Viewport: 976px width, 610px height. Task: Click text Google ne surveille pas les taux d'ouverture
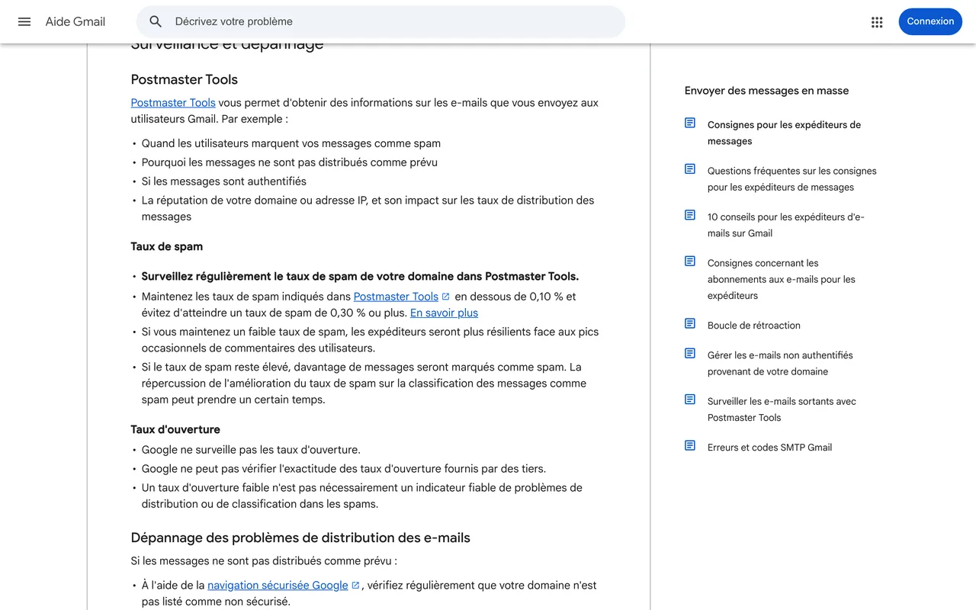point(251,450)
